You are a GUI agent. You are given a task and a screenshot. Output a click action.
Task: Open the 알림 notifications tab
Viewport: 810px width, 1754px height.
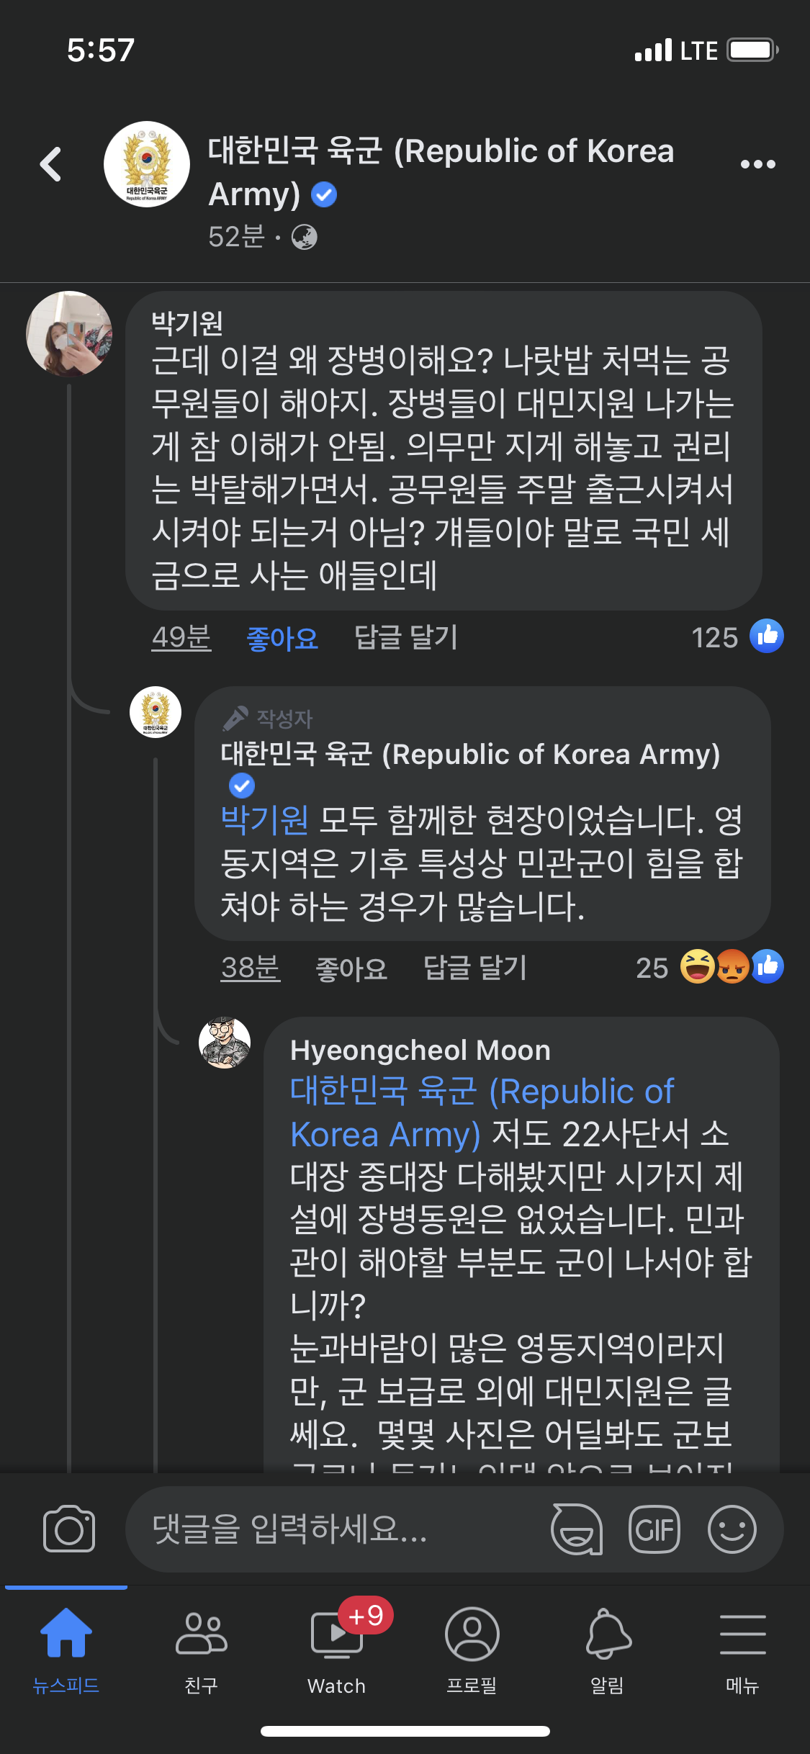pyautogui.click(x=607, y=1647)
